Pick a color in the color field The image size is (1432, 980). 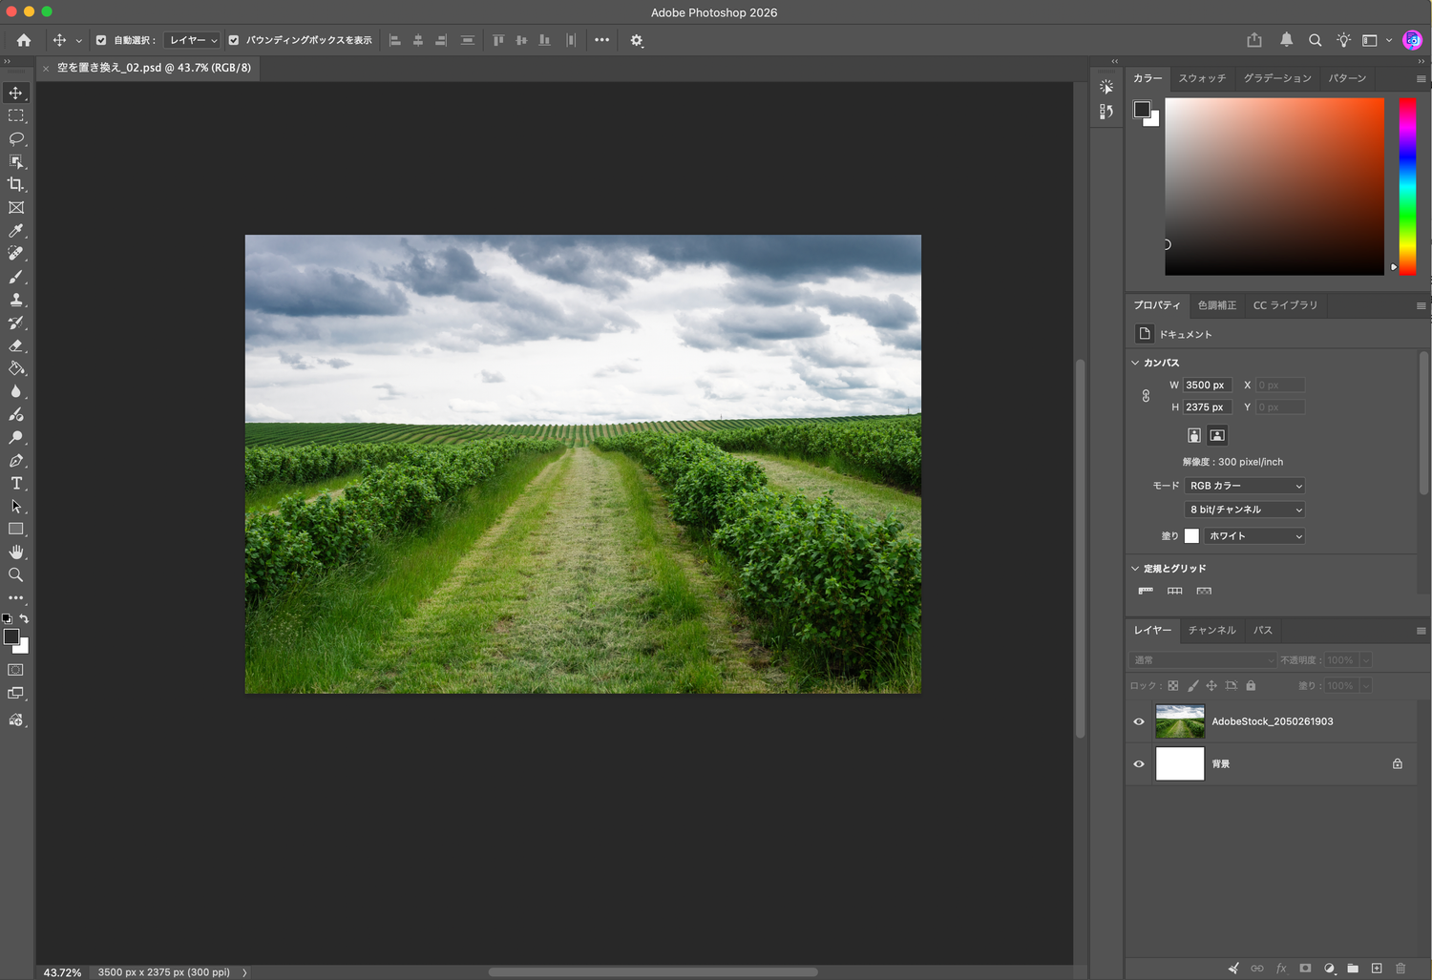click(x=1274, y=186)
